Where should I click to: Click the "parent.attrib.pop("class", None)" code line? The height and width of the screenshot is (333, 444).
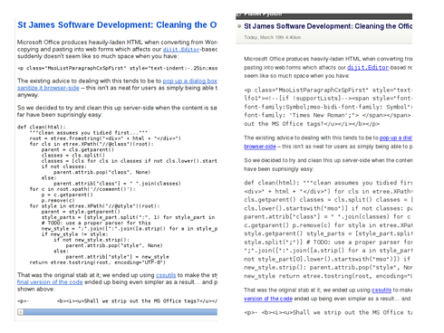click(x=102, y=172)
